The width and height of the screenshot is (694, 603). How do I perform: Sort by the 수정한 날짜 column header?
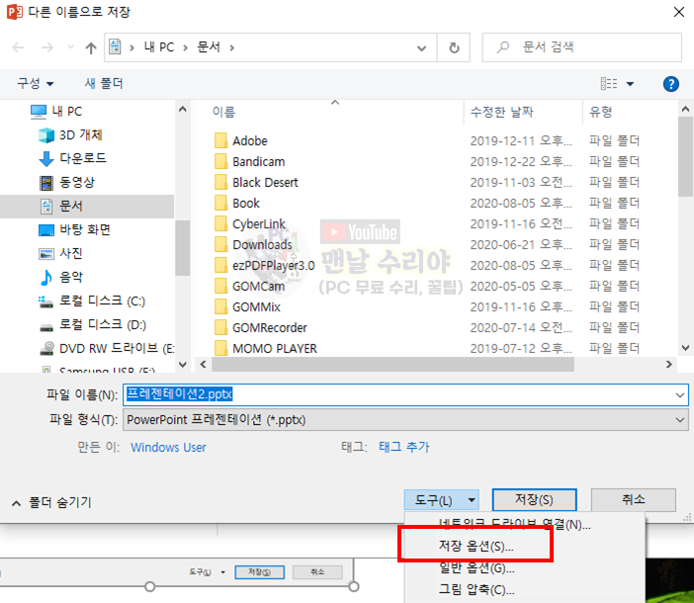tap(502, 112)
